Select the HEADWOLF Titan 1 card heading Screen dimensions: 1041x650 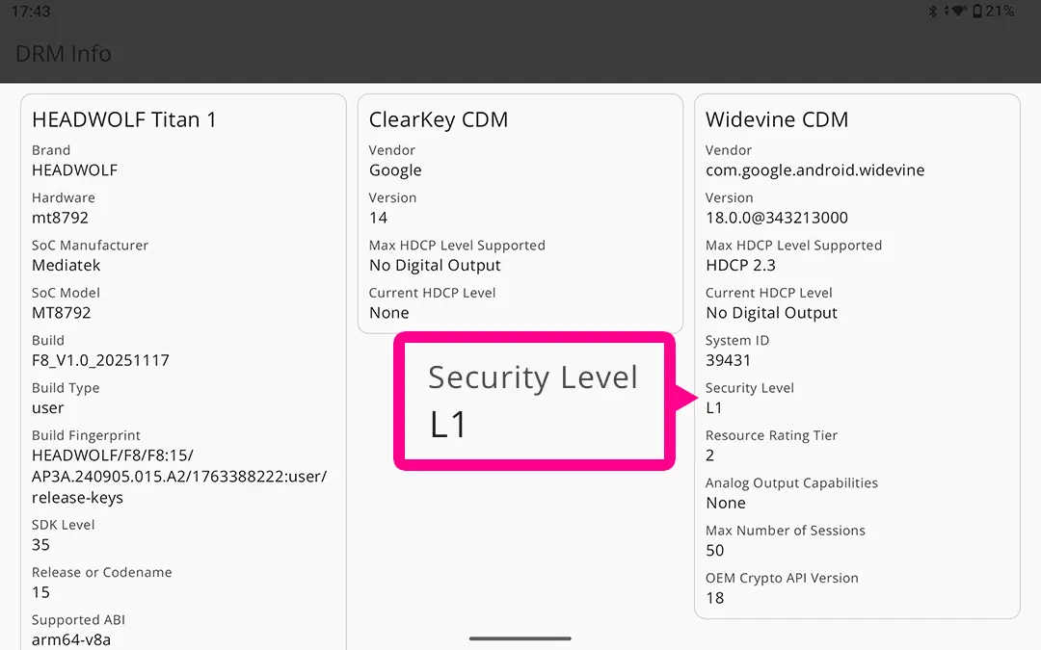pyautogui.click(x=124, y=119)
